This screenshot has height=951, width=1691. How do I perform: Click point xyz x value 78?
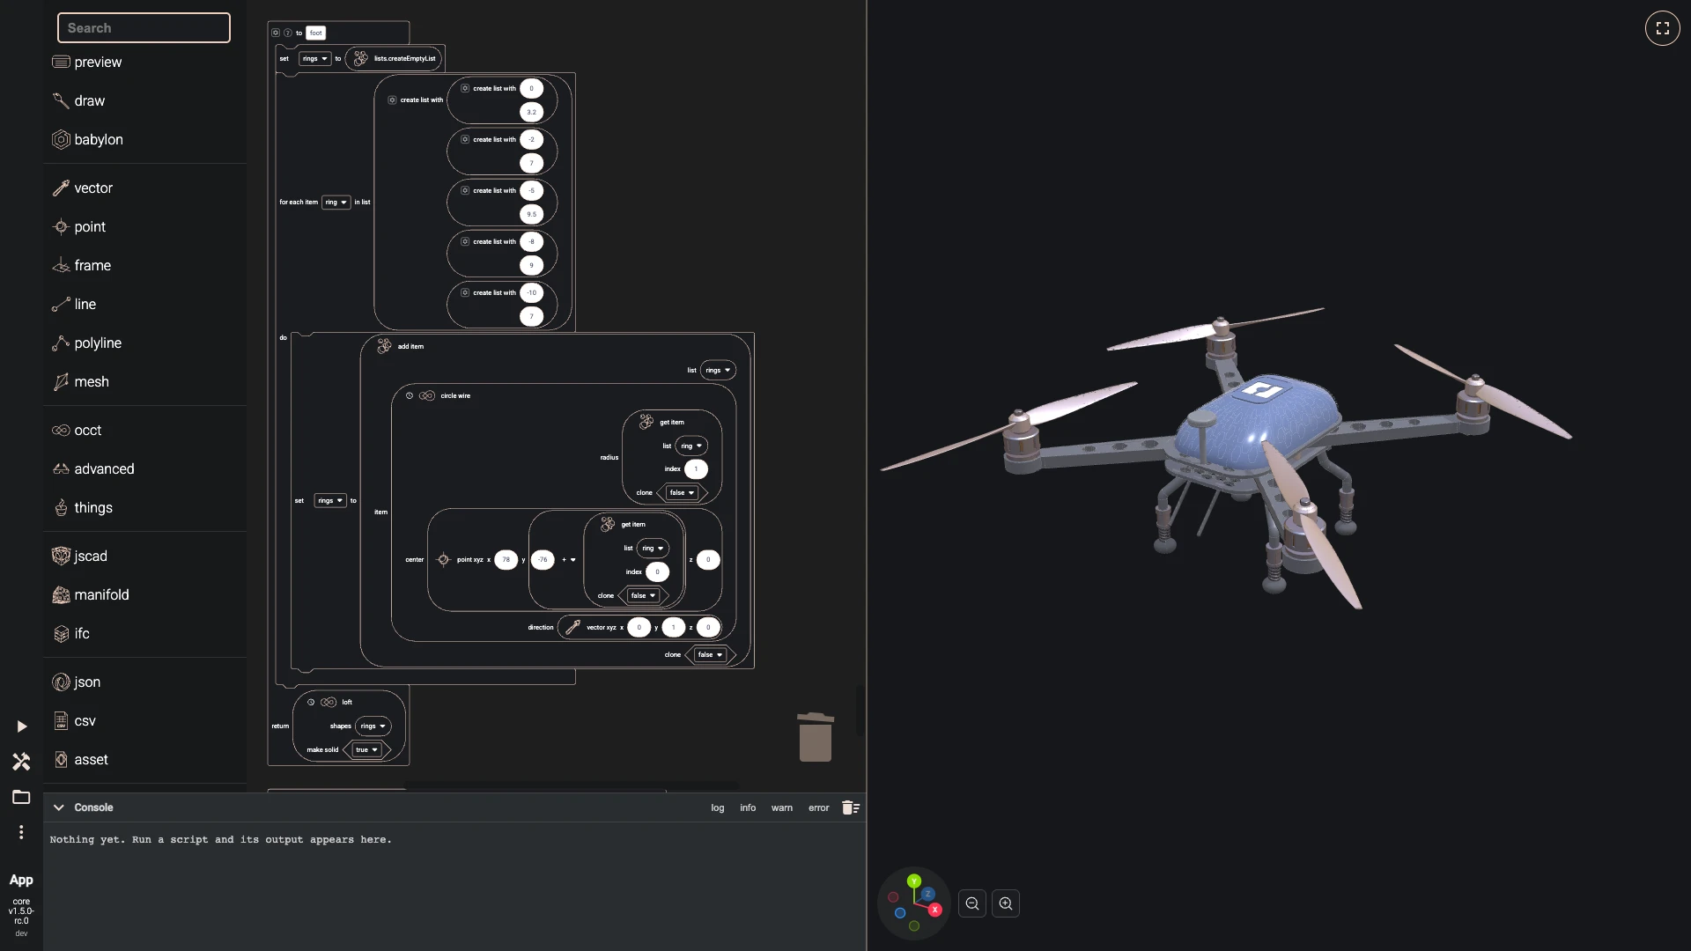point(506,560)
